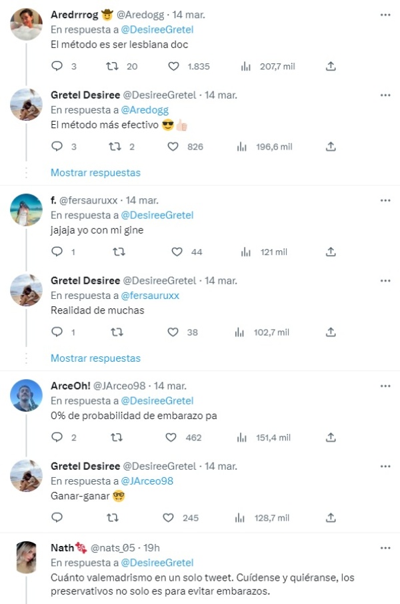The width and height of the screenshot is (400, 604).
Task: Show replies under 'Realidad de muchas'
Action: point(95,358)
